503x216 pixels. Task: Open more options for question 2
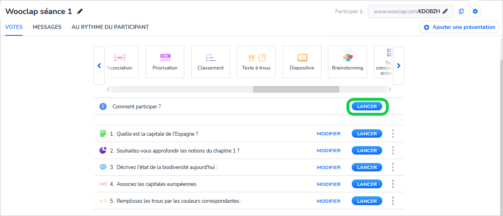tap(393, 151)
